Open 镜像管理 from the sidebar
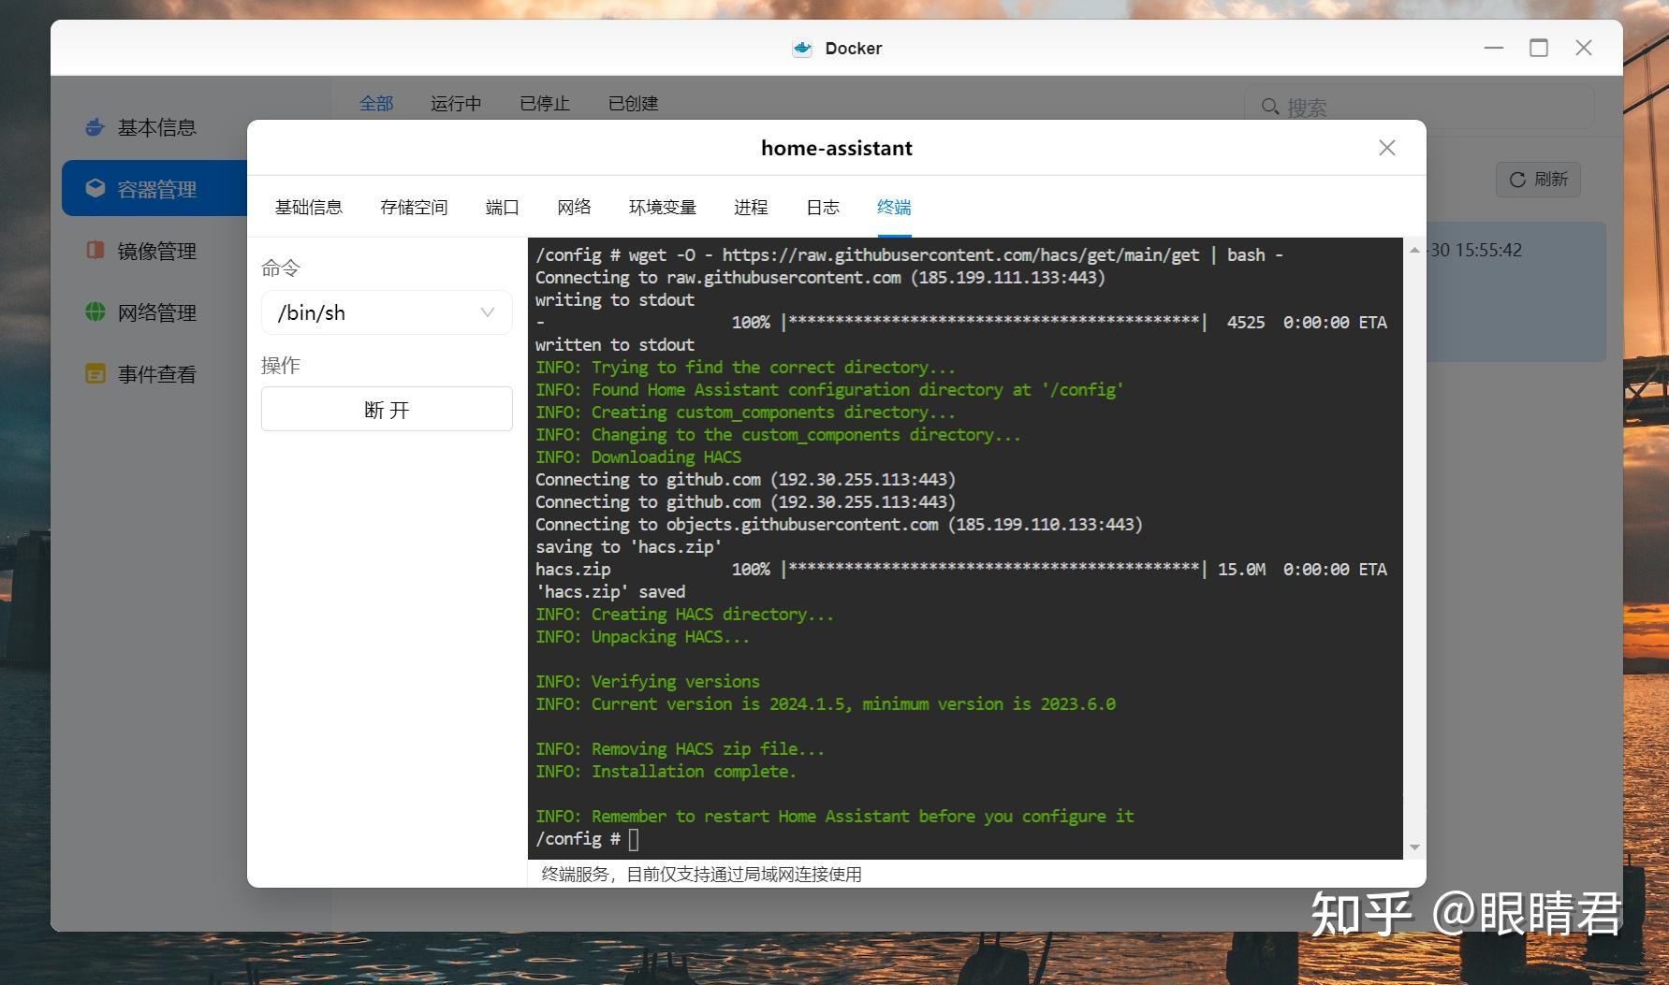Viewport: 1669px width, 985px height. point(155,250)
